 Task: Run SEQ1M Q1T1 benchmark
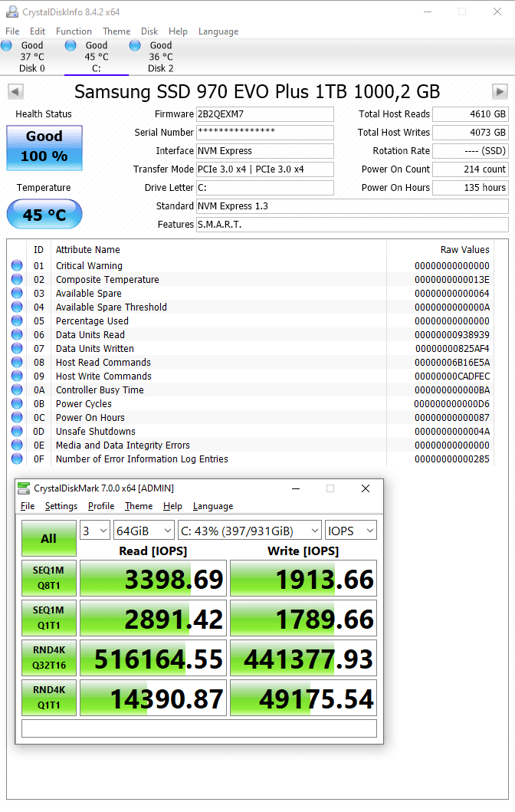48,618
